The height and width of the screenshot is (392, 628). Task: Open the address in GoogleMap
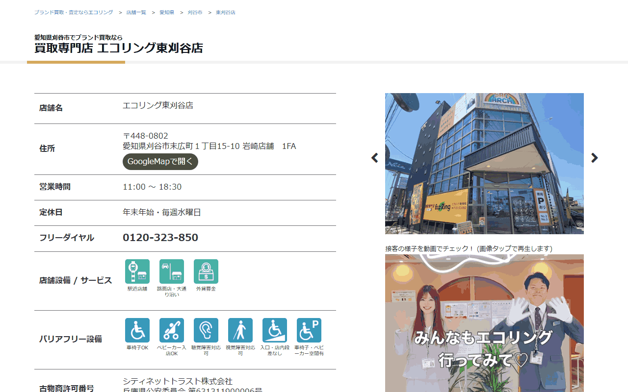tap(160, 162)
